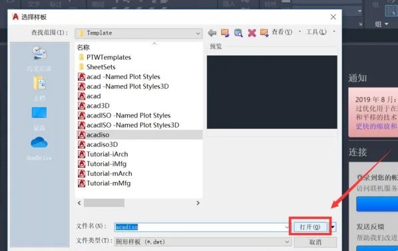Expand the file name history dropdown
Viewport: 398px width, 251px height.
click(x=287, y=227)
